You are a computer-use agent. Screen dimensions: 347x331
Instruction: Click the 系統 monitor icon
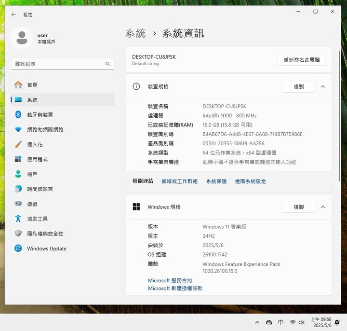(18, 100)
